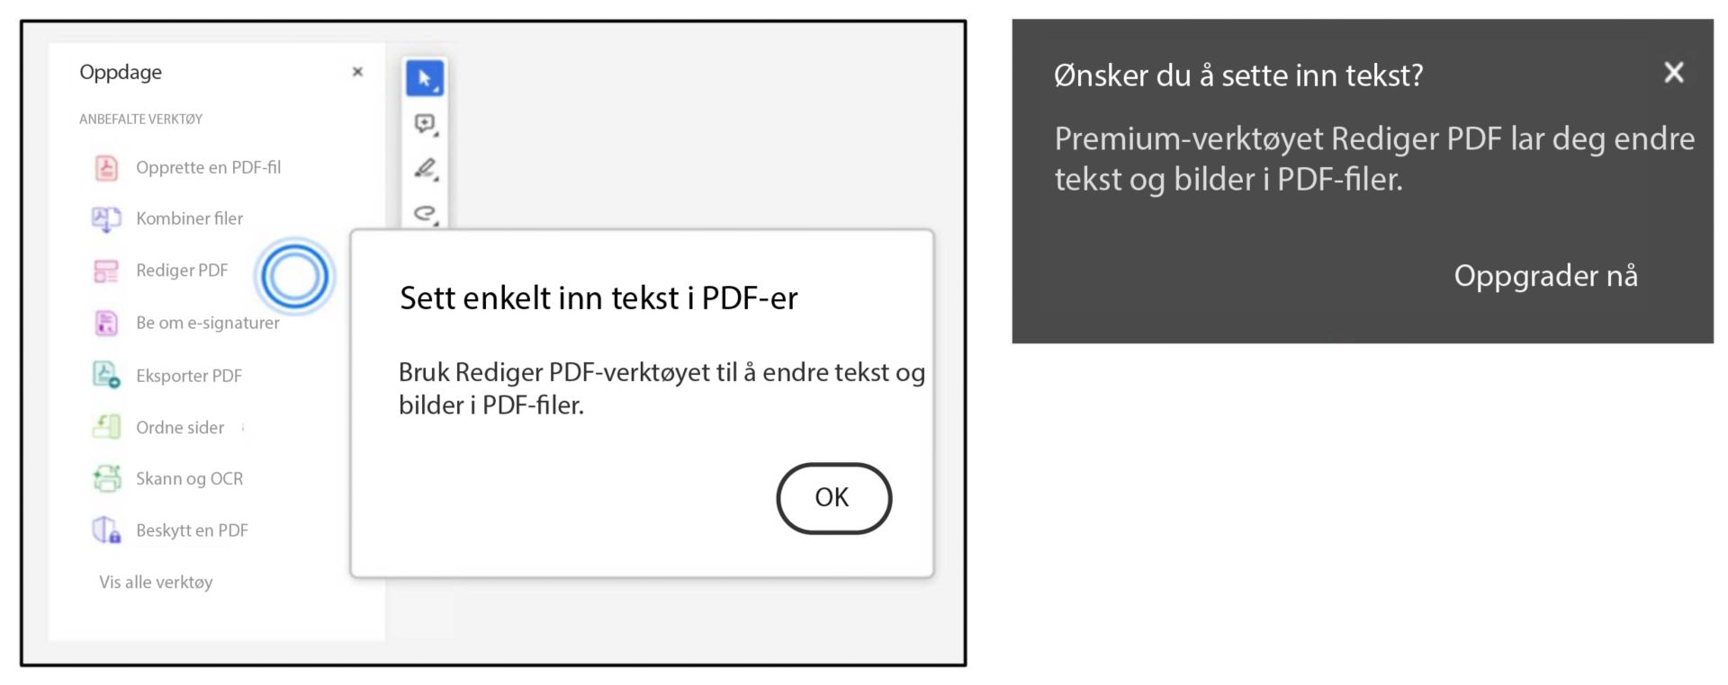Click the Kombiner filer icon
Image resolution: width=1728 pixels, height=685 pixels.
click(x=105, y=218)
